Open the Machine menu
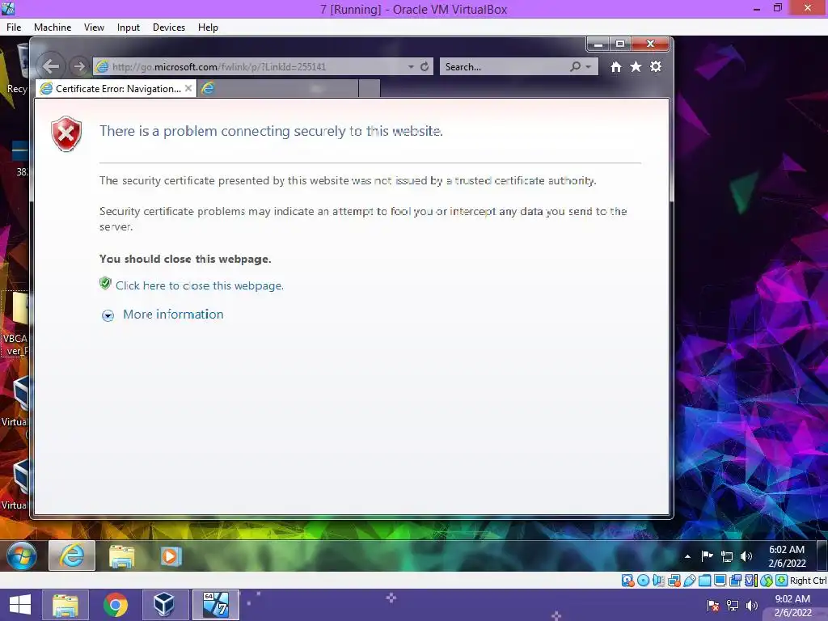The height and width of the screenshot is (621, 828). pos(53,27)
